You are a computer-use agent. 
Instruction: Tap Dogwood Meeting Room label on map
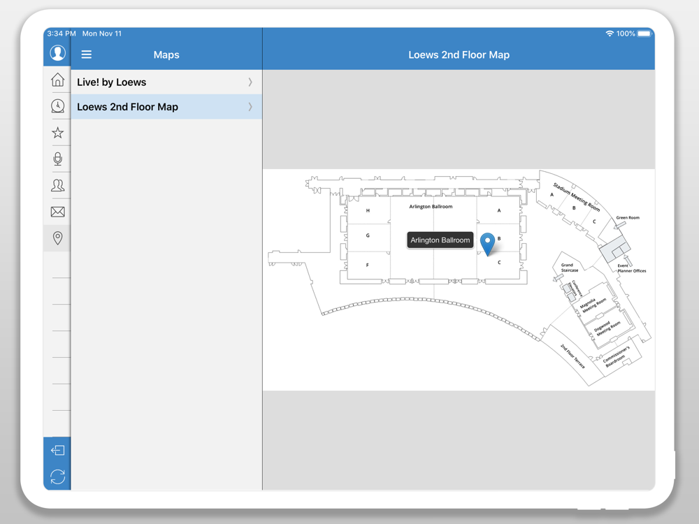pos(607,328)
